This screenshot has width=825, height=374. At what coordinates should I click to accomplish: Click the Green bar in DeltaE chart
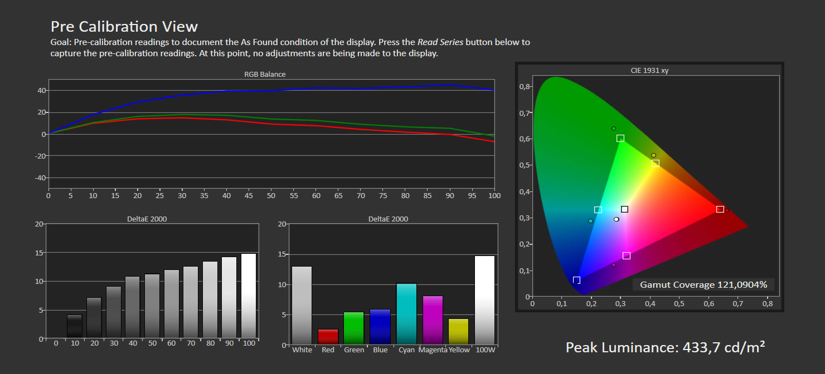353,328
